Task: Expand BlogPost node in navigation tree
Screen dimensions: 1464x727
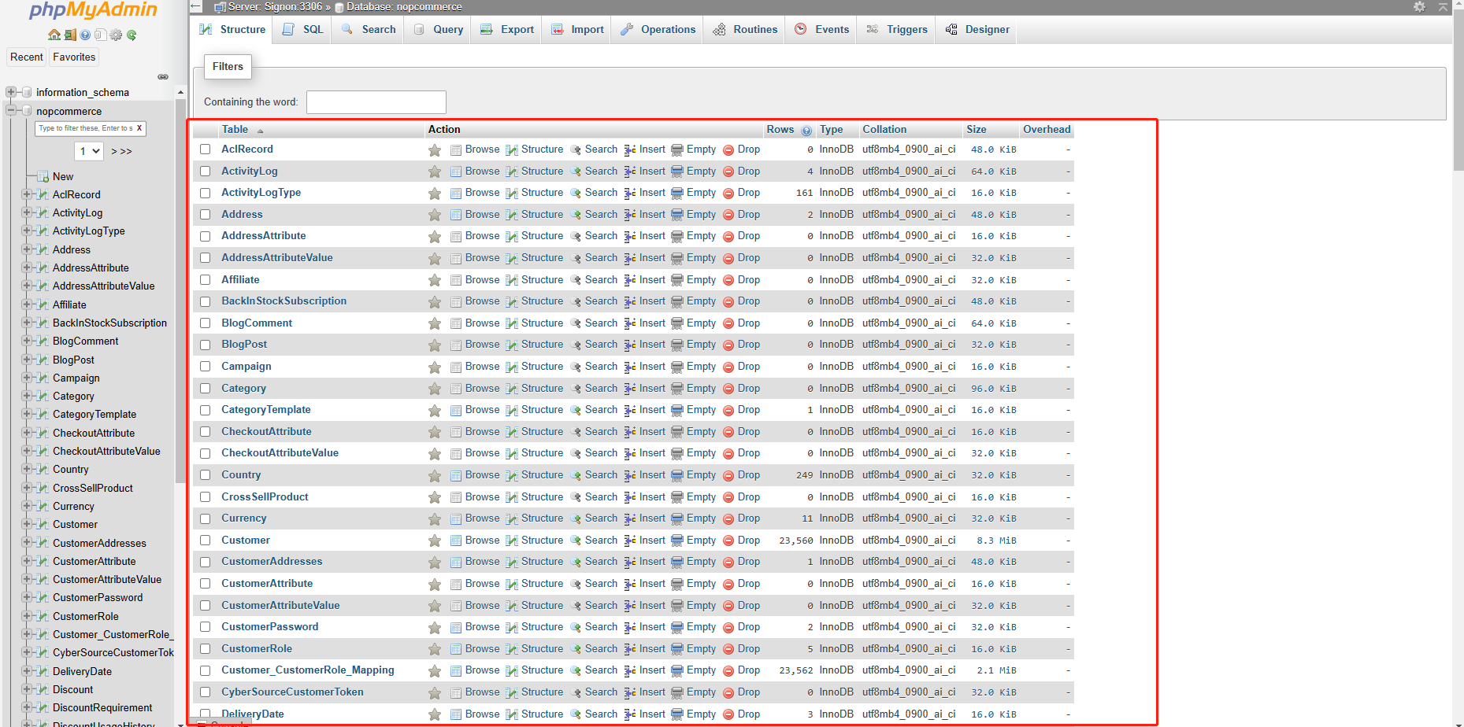Action: tap(27, 360)
